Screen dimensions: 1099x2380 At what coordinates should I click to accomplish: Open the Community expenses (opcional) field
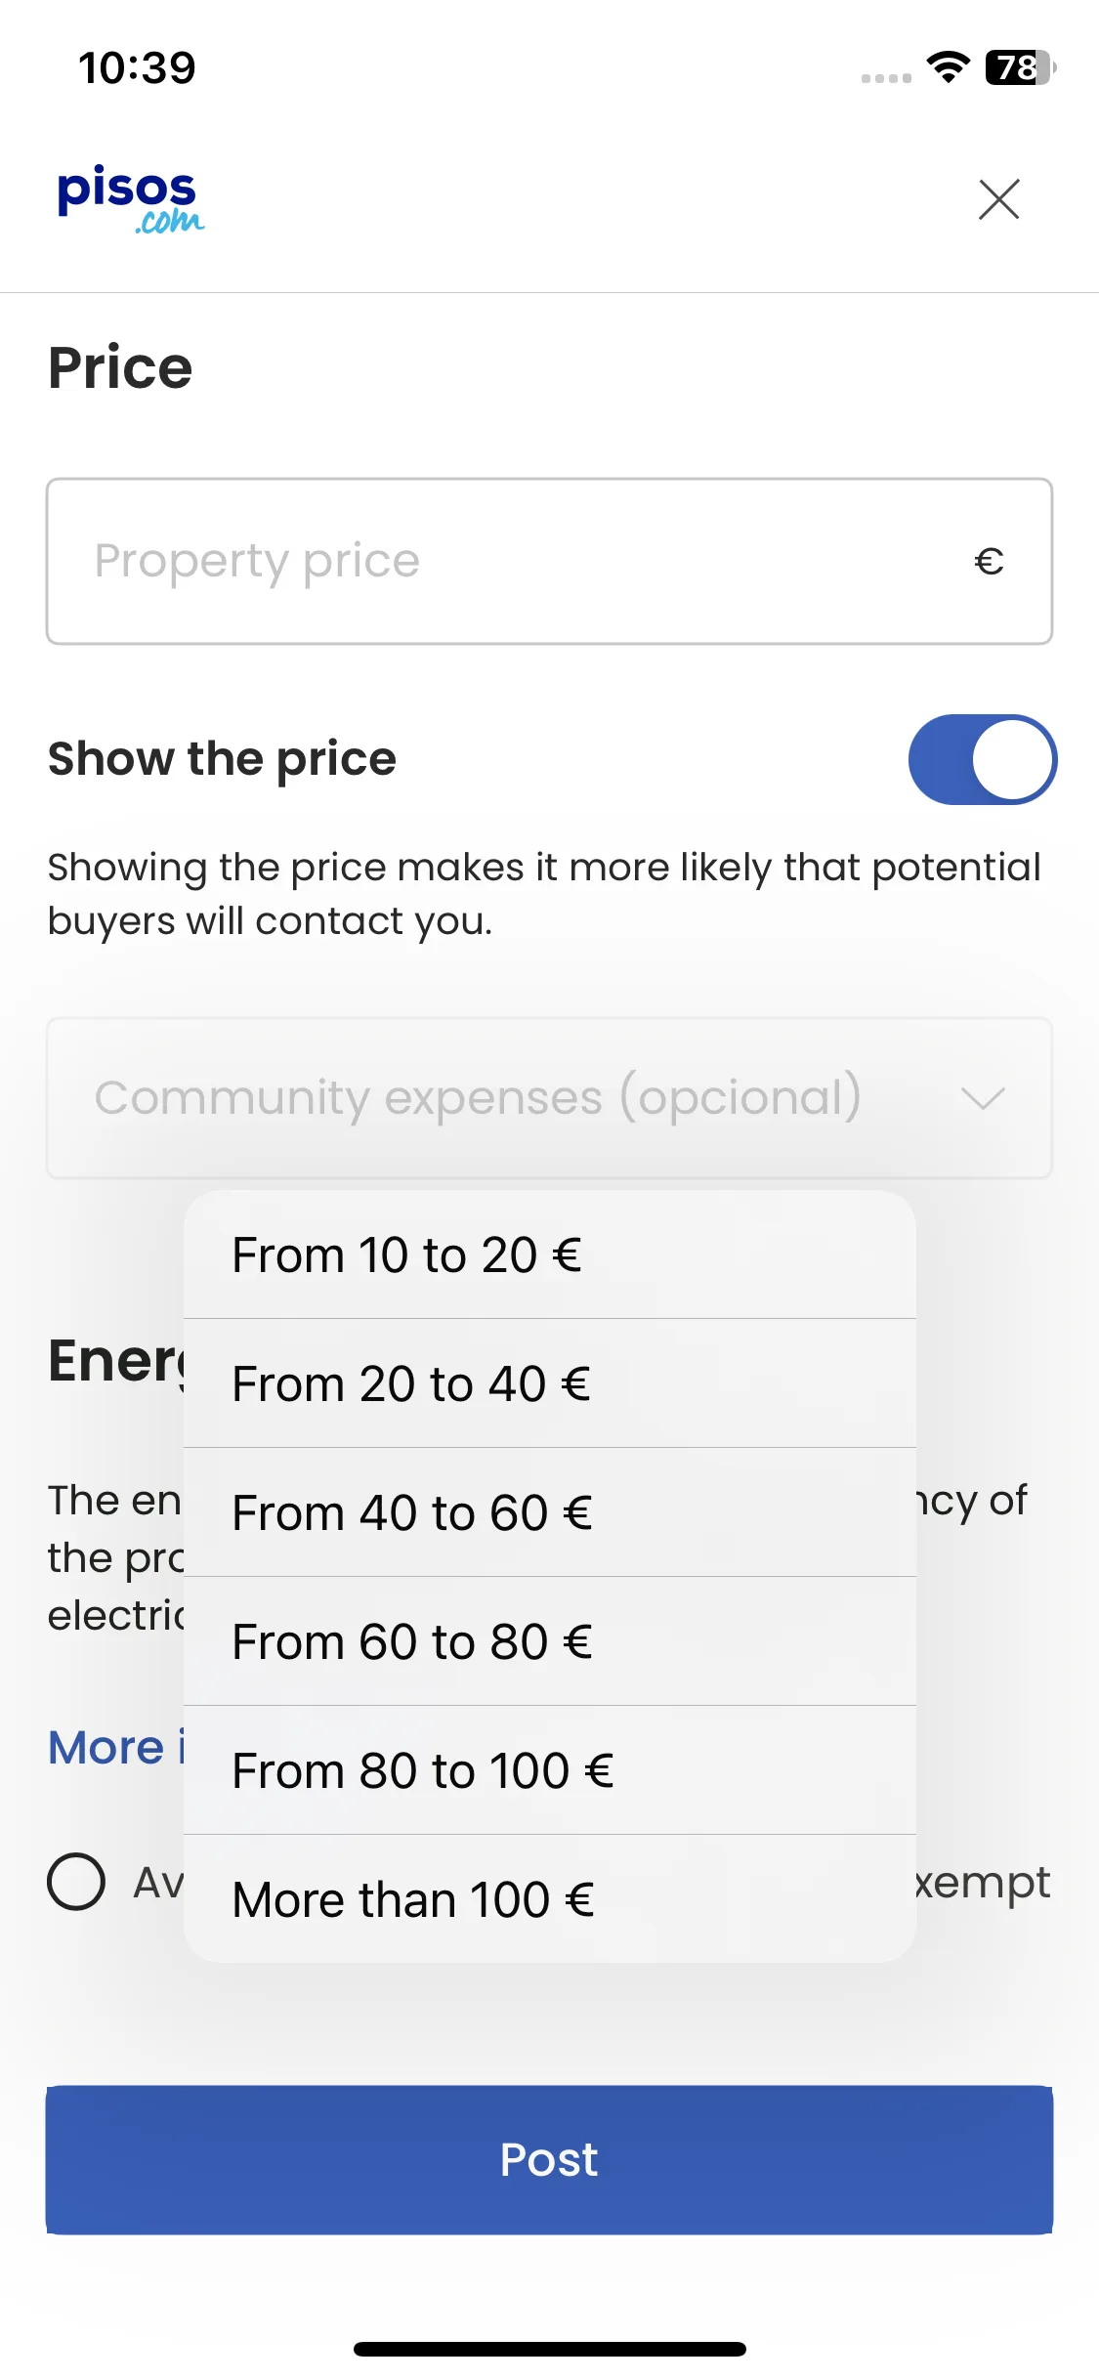coord(549,1098)
